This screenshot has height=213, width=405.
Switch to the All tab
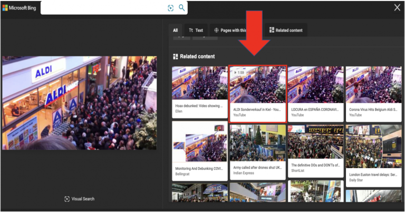tap(176, 30)
